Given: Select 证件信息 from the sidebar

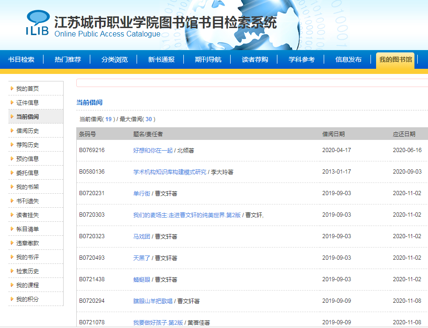Looking at the screenshot, I should (x=28, y=103).
